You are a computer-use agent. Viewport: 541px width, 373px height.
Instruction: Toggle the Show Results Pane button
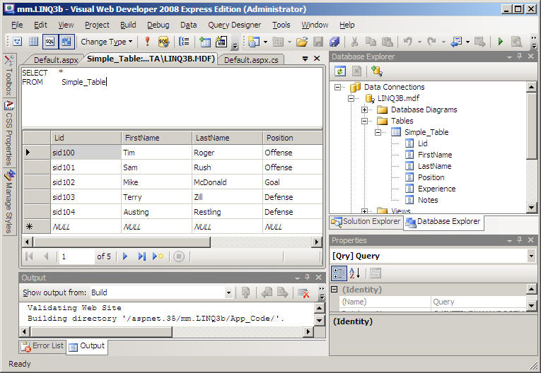[x=66, y=42]
